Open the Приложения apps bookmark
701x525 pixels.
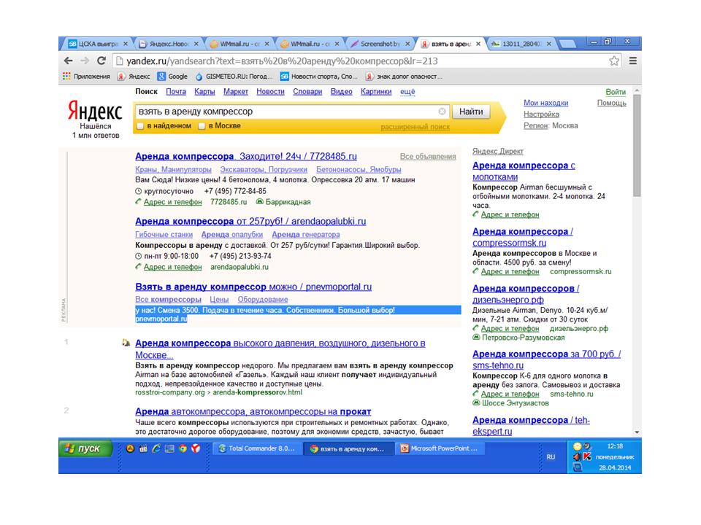tap(86, 77)
